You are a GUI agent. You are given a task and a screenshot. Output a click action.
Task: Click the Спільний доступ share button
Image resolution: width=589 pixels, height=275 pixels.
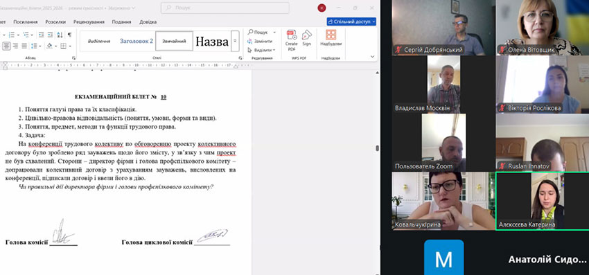351,21
